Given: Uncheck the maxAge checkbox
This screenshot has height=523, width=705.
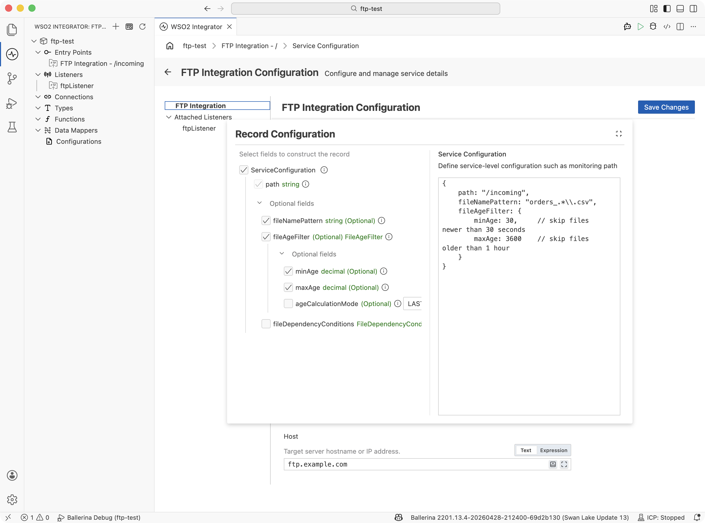Looking at the screenshot, I should pyautogui.click(x=288, y=288).
